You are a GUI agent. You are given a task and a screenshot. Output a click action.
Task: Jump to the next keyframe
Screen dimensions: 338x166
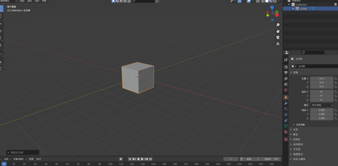pos(146,159)
